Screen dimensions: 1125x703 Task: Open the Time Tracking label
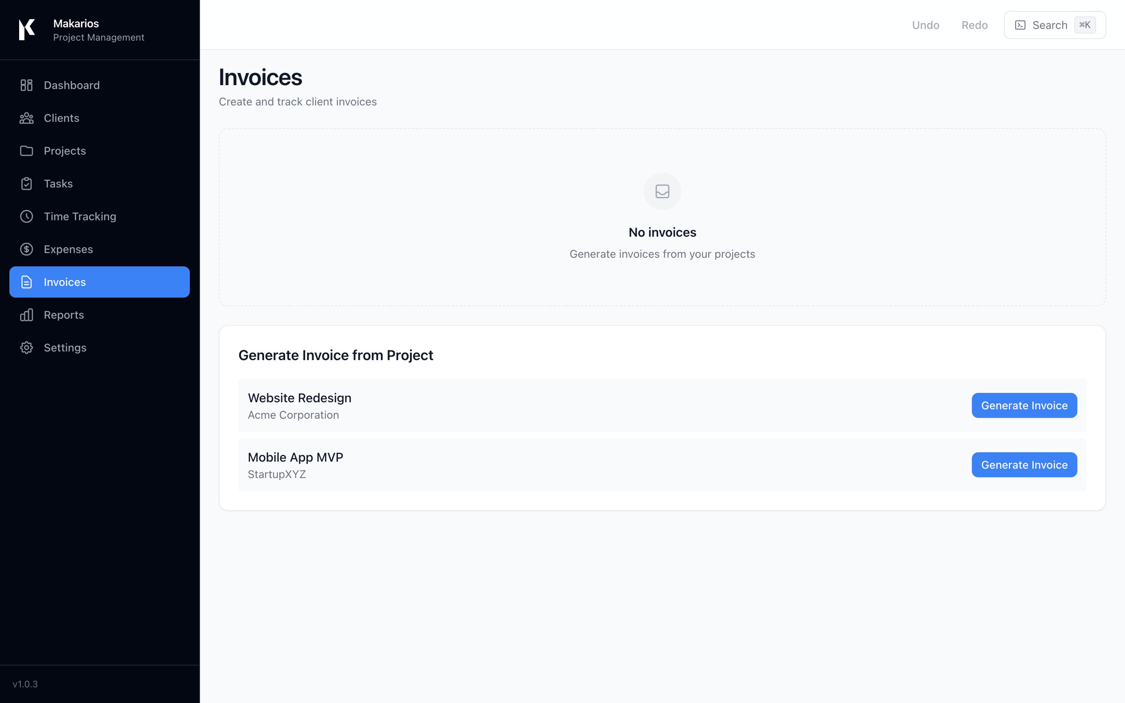pos(80,216)
